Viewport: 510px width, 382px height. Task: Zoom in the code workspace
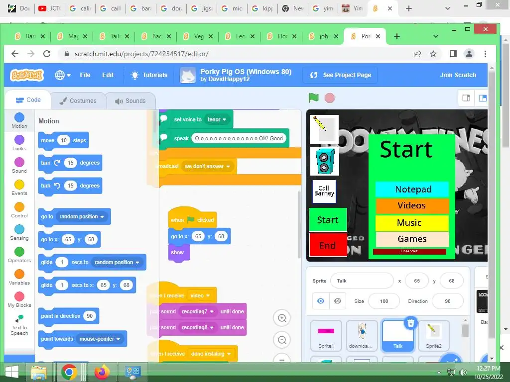coord(282,318)
